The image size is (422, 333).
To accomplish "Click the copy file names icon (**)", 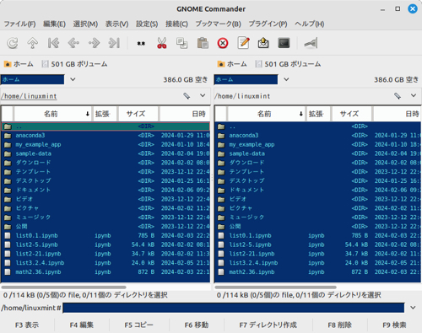I will [x=141, y=43].
